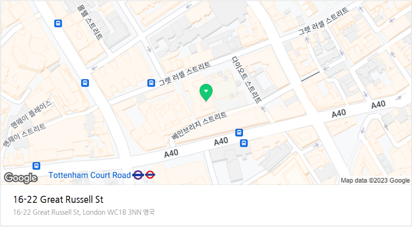This screenshot has height=227, width=414.
Task: Select the bus stop icon above the Google logo
Action: [x=36, y=166]
